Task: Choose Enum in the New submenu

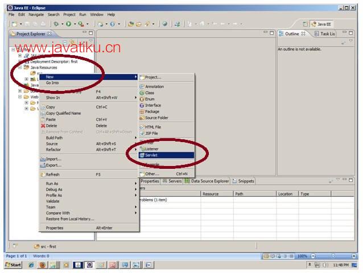Action: pyautogui.click(x=166, y=99)
